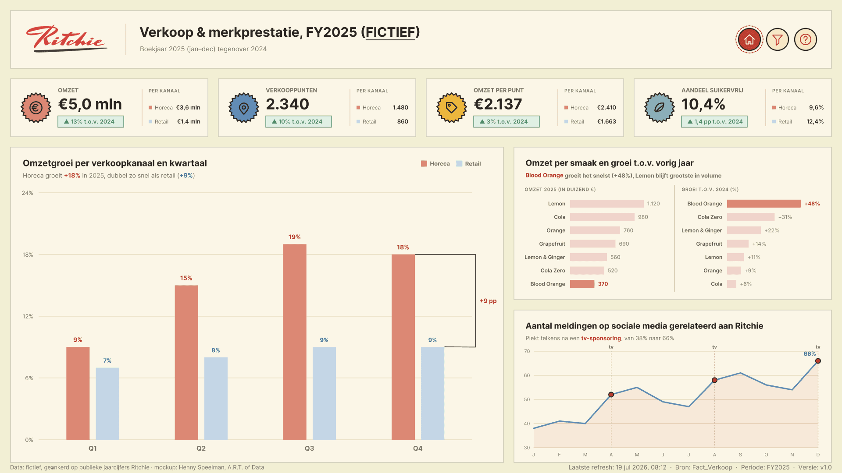Viewport: 842px width, 473px height.
Task: Select the Cola Zero 520 revenue bar
Action: point(587,271)
